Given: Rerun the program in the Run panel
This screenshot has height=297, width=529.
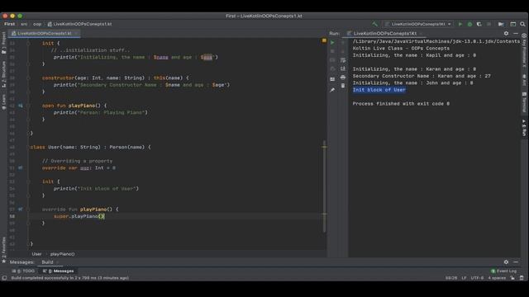Looking at the screenshot, I should (332, 43).
